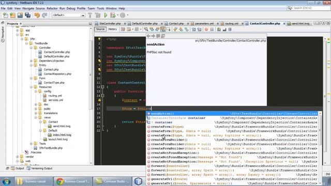331x186 pixels.
Task: Click the Stop Macro Recording icon
Action: click(212, 29)
